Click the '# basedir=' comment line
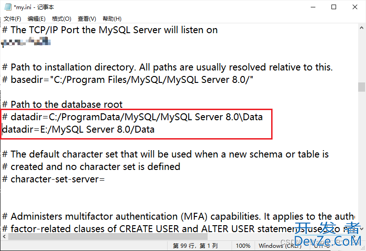The width and height of the screenshot is (366, 251). coord(128,80)
